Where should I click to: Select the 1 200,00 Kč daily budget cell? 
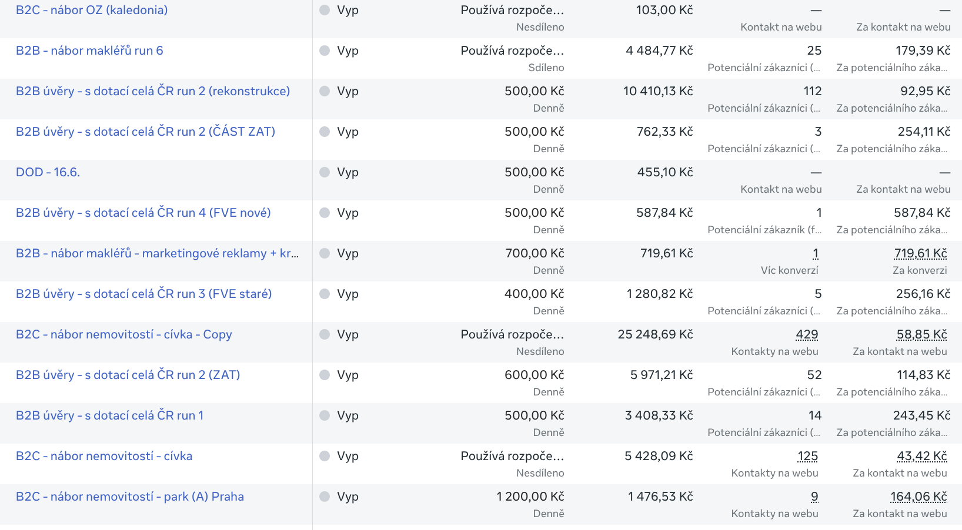(x=530, y=497)
